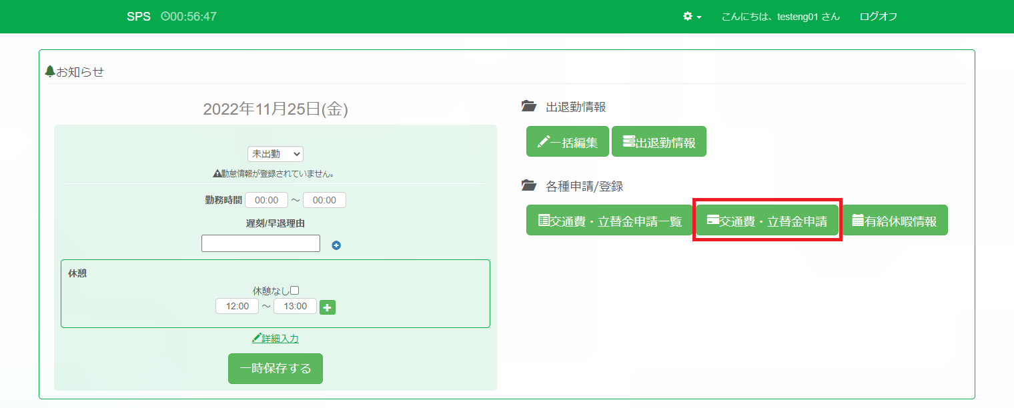Click the bell icon beside お知らせ

coord(50,71)
